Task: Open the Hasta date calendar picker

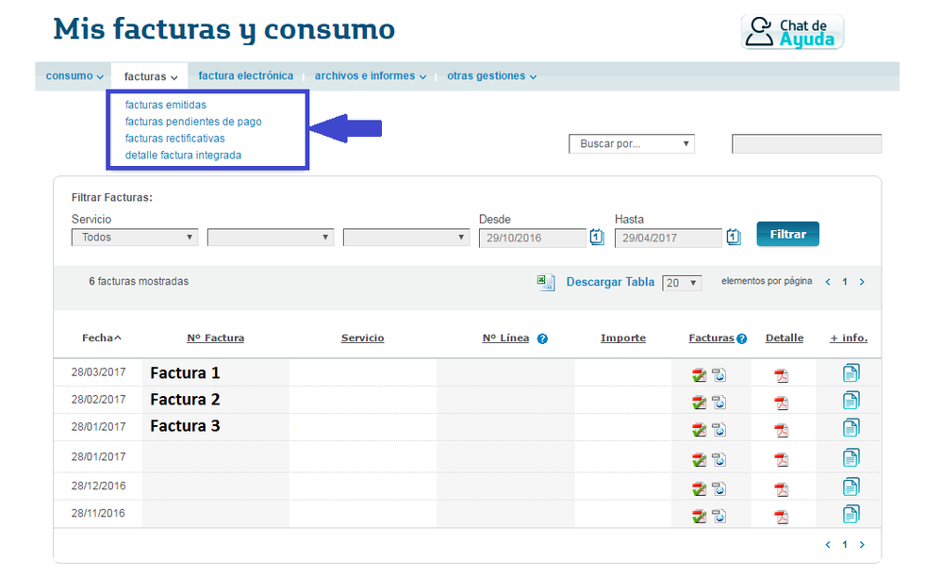Action: 735,238
